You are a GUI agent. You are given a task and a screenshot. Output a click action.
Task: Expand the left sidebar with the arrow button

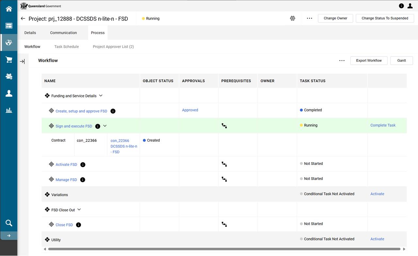point(9,236)
